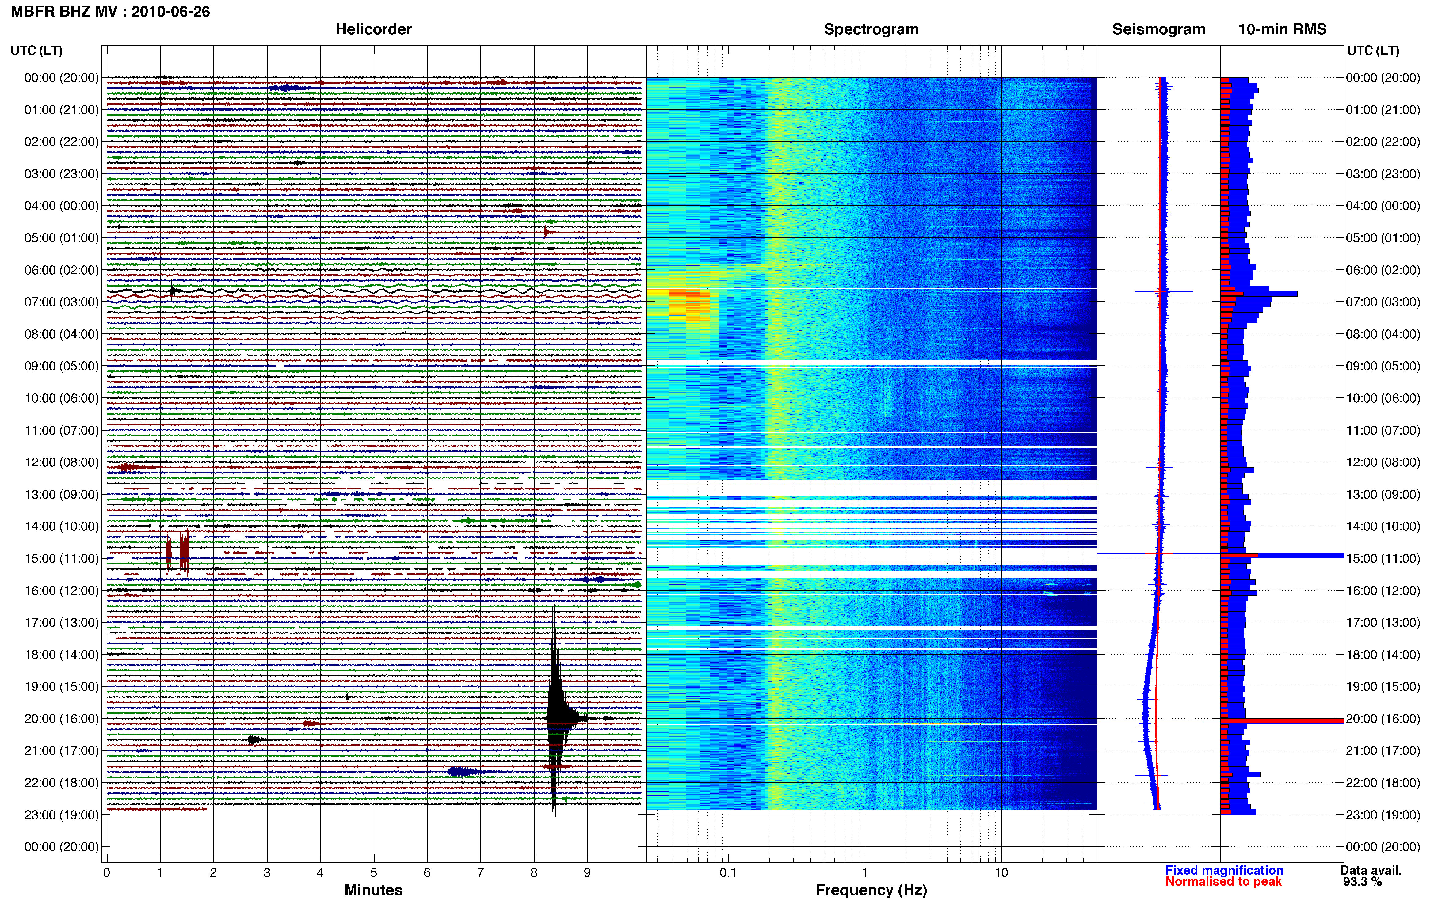The width and height of the screenshot is (1453, 908).
Task: Click the Minutes axis label
Action: (374, 890)
